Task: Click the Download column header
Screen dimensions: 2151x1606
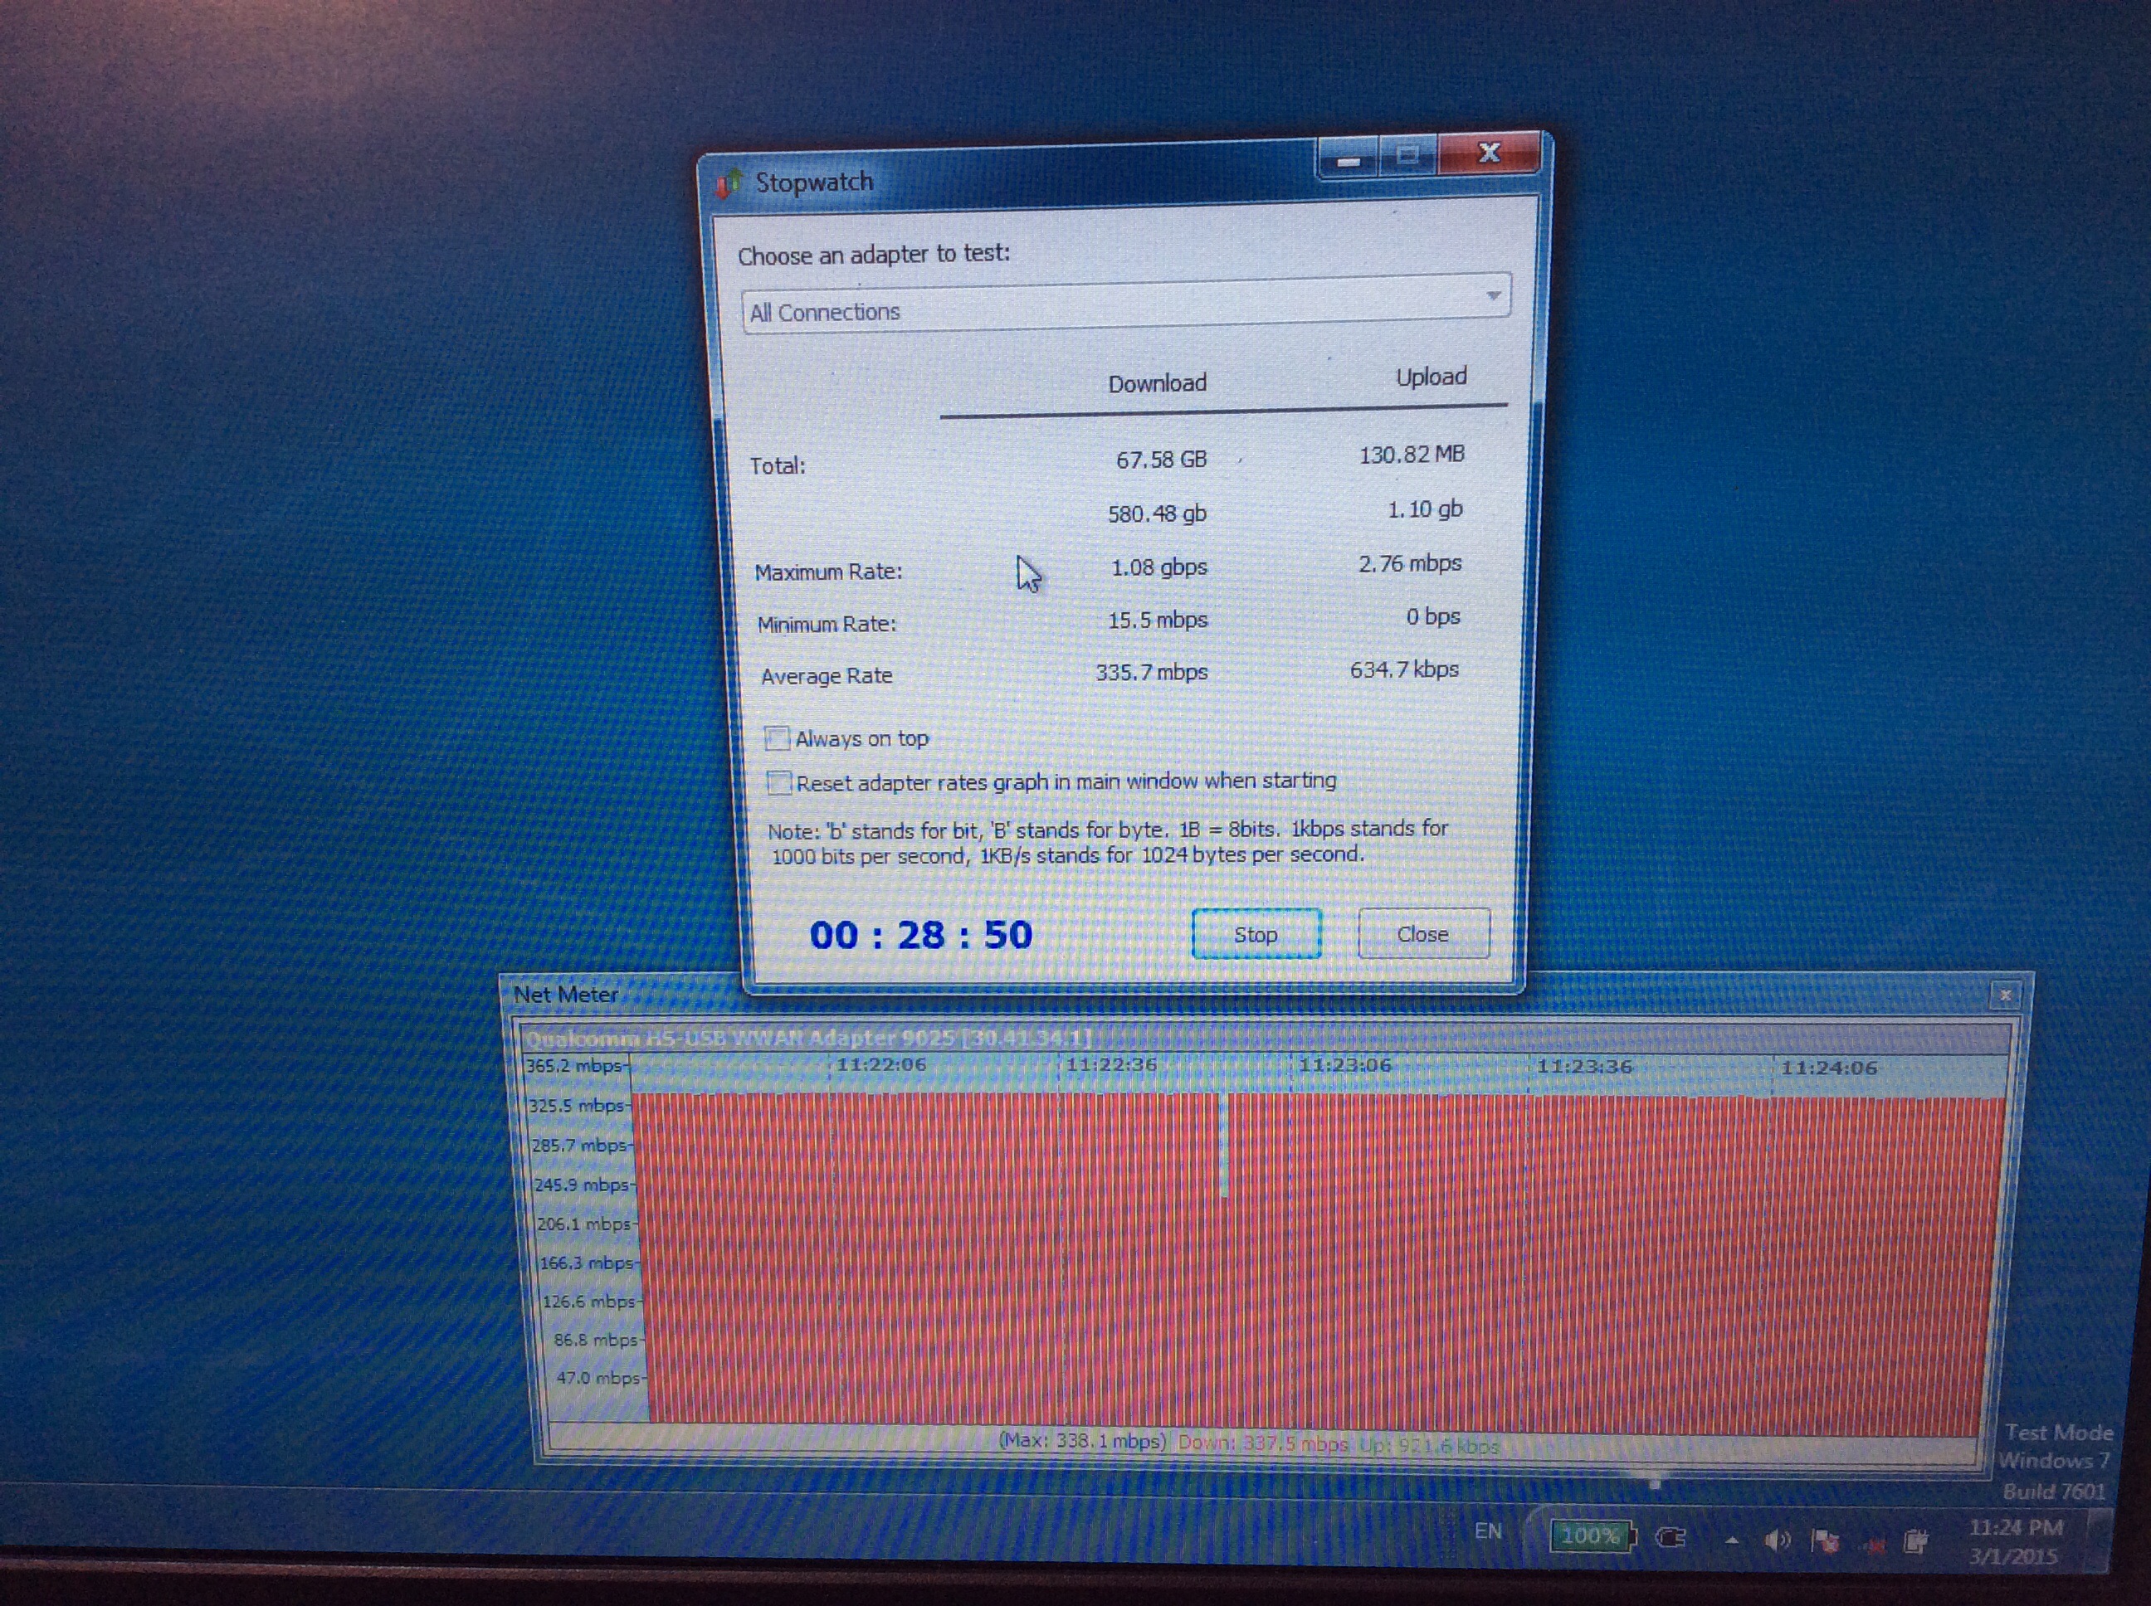Action: [x=1157, y=383]
